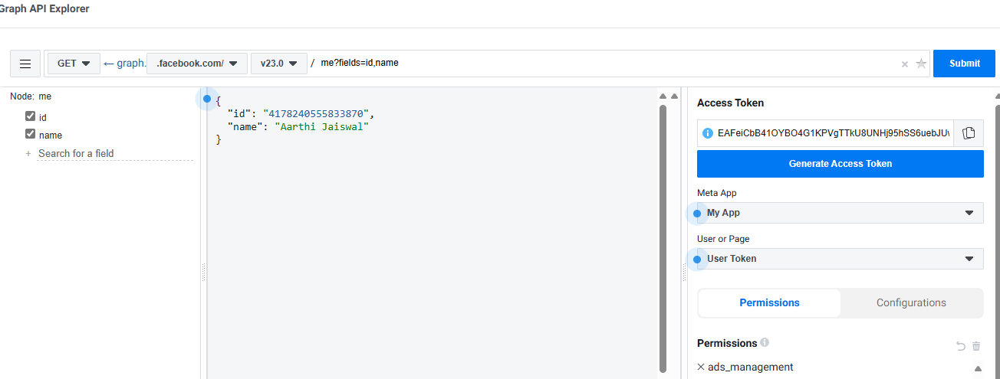Screen dimensions: 1000x379
Task: Click the Search for a field input
Action: (113, 153)
